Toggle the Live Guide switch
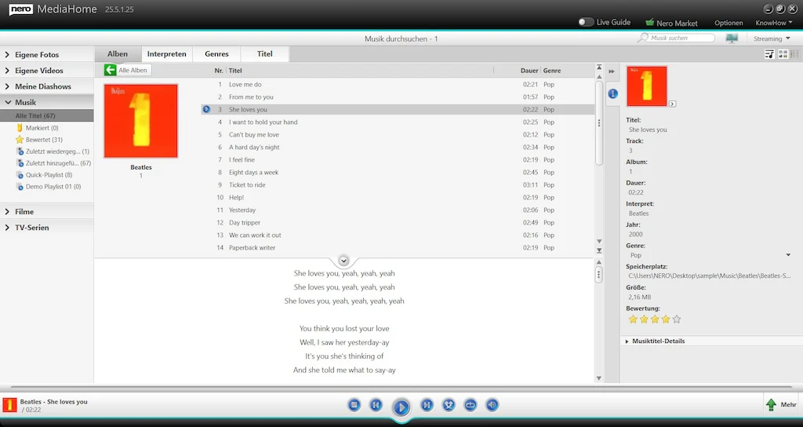The height and width of the screenshot is (427, 803). click(586, 22)
